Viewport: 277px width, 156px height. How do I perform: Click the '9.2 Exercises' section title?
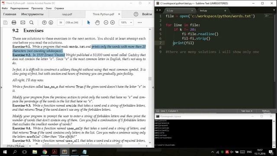tap(28, 30)
